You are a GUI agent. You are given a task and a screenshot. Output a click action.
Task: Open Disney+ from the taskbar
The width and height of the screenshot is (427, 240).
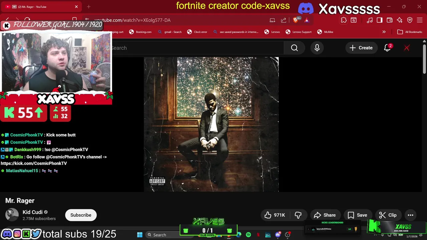268,235
